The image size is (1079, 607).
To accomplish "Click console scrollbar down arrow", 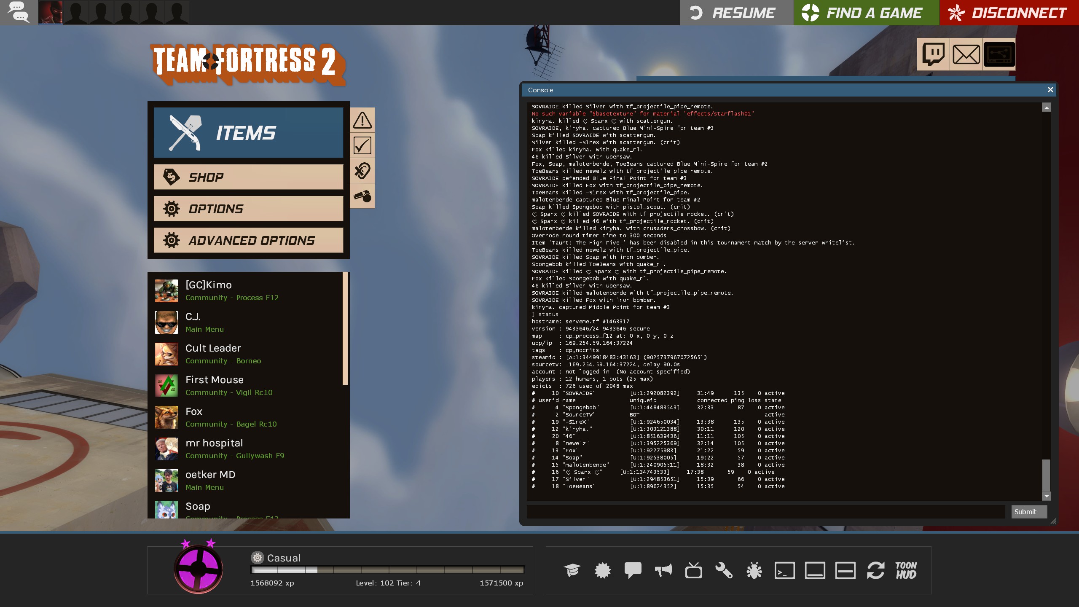I will tap(1046, 496).
